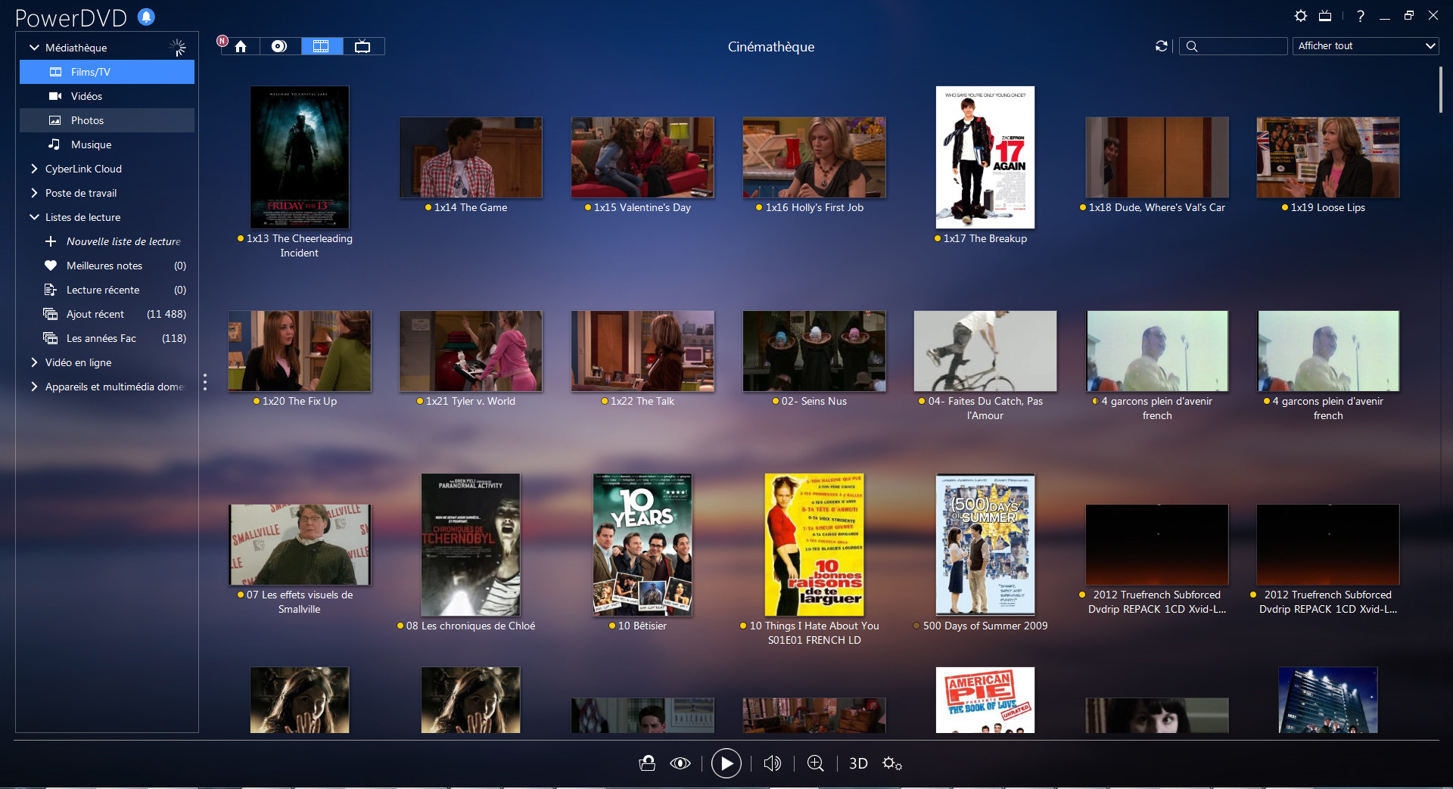This screenshot has width=1453, height=789.
Task: Click title '07 Les effets visuels de Smallville'
Action: [300, 602]
